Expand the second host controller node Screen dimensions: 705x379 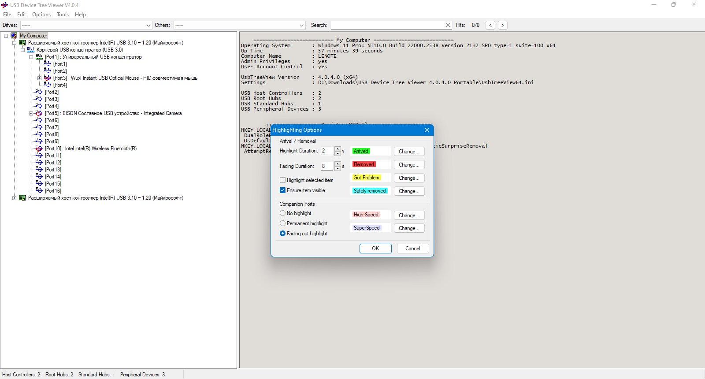tap(14, 198)
